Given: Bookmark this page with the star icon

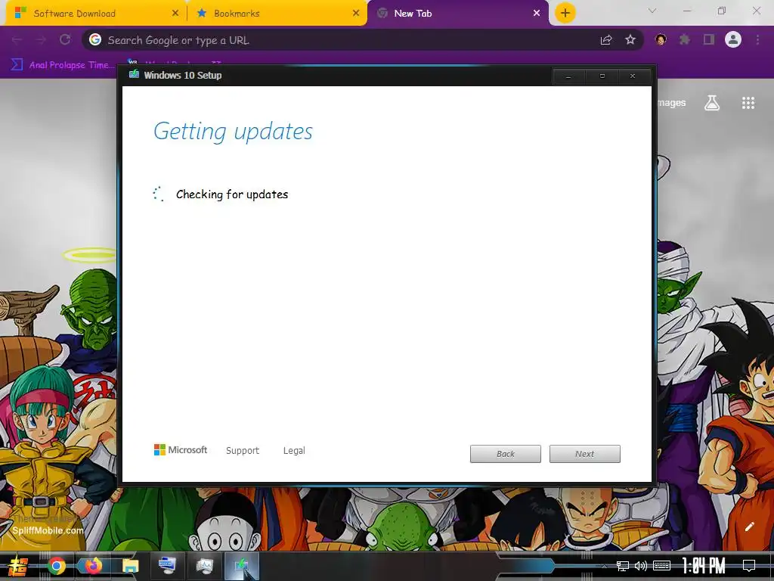Looking at the screenshot, I should tap(630, 40).
